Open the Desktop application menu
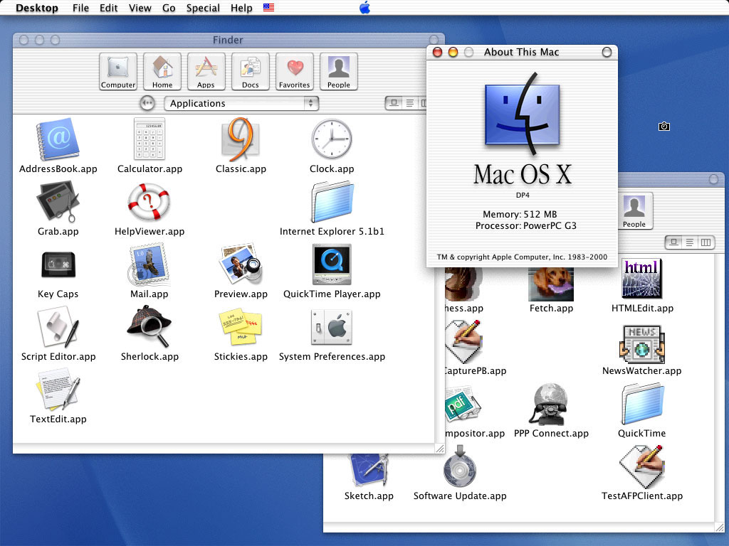 pos(37,8)
